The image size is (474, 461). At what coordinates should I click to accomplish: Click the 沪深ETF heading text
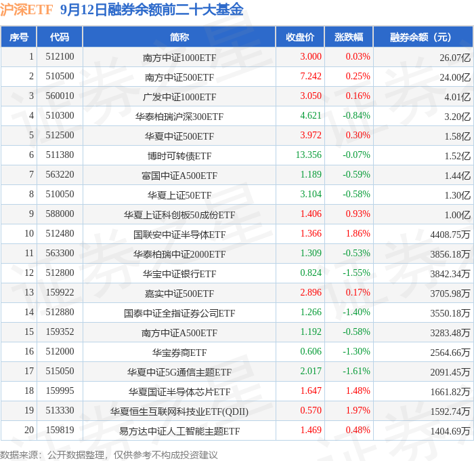click(x=26, y=9)
